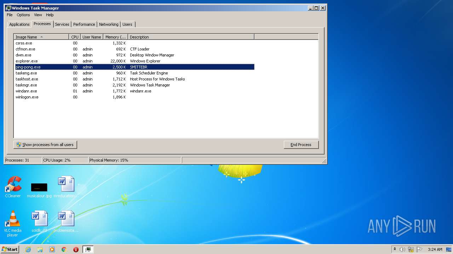This screenshot has width=453, height=254.
Task: Sort by CPU column header
Action: point(75,37)
